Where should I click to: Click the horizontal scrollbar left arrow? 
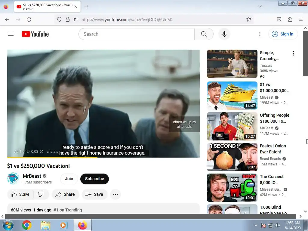(2, 216)
